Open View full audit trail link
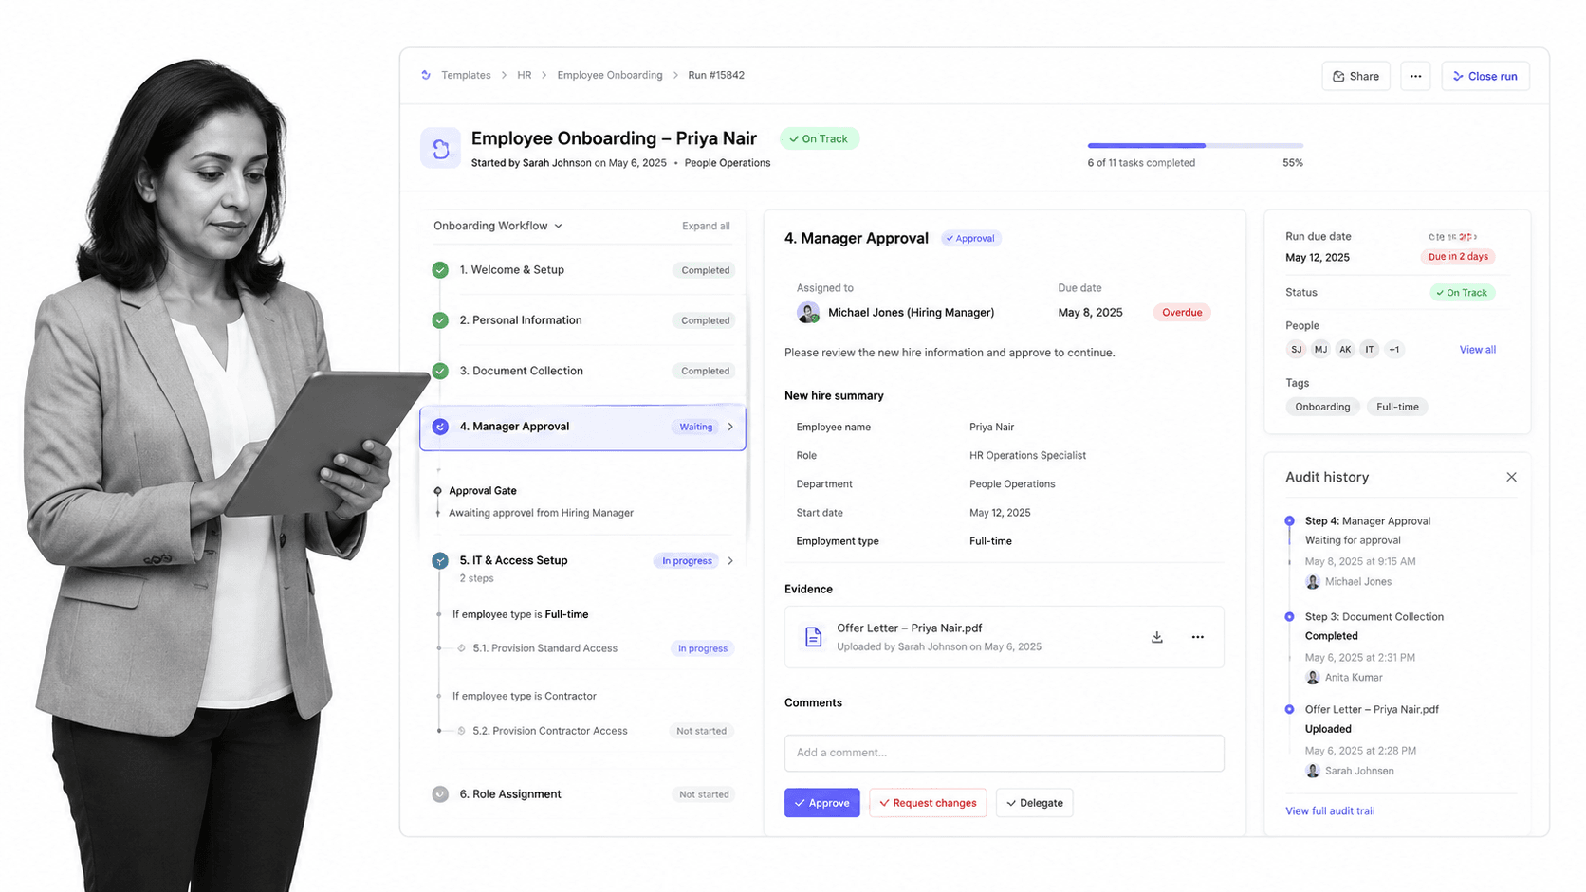 1330,811
